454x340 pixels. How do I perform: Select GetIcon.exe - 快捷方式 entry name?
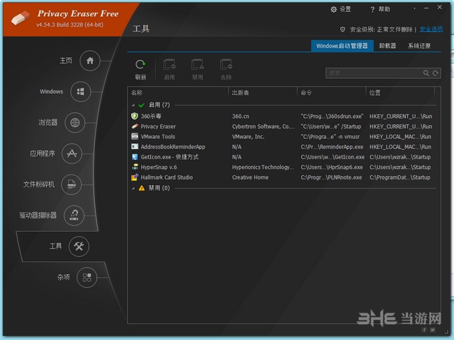pos(170,157)
